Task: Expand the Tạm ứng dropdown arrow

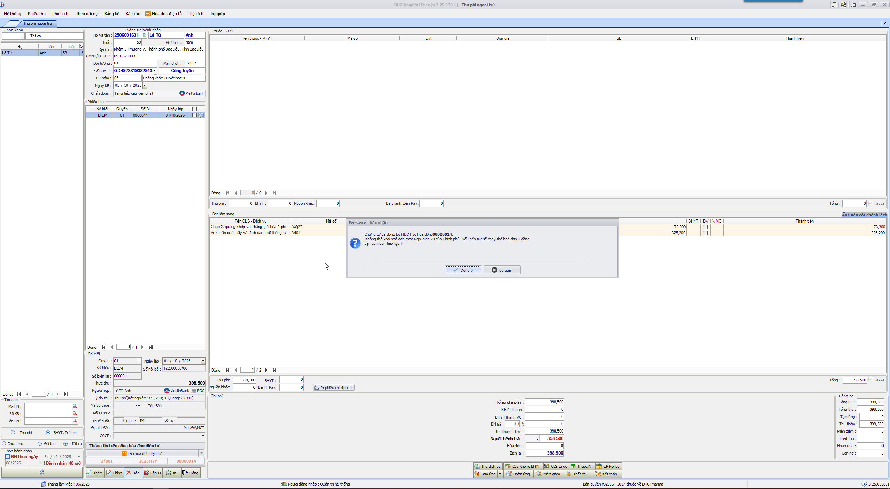Action: click(x=500, y=474)
